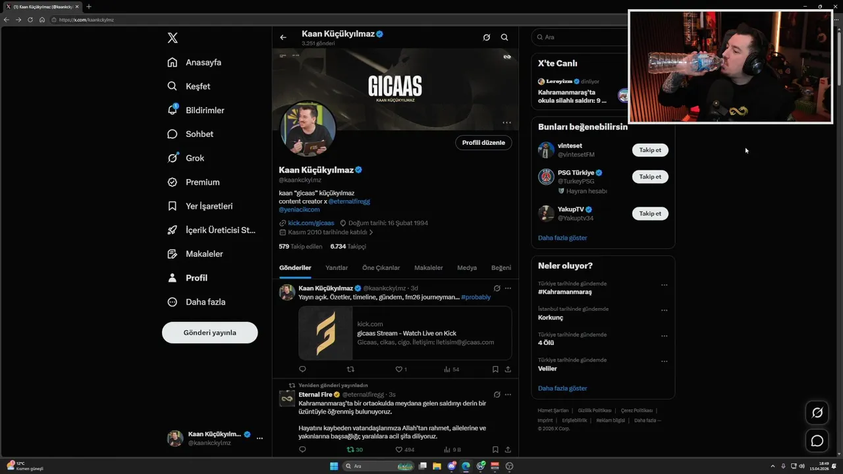The image size is (843, 474).
Task: Click Daha fazla göster under trends
Action: pos(562,388)
